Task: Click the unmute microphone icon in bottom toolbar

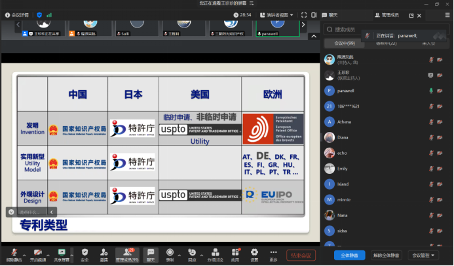Action: pos(14,252)
